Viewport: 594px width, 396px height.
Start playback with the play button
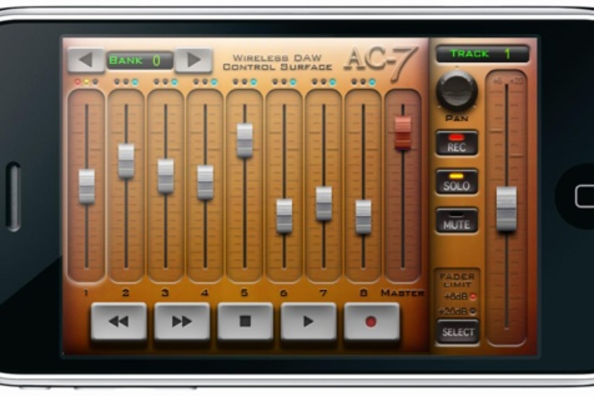click(308, 321)
